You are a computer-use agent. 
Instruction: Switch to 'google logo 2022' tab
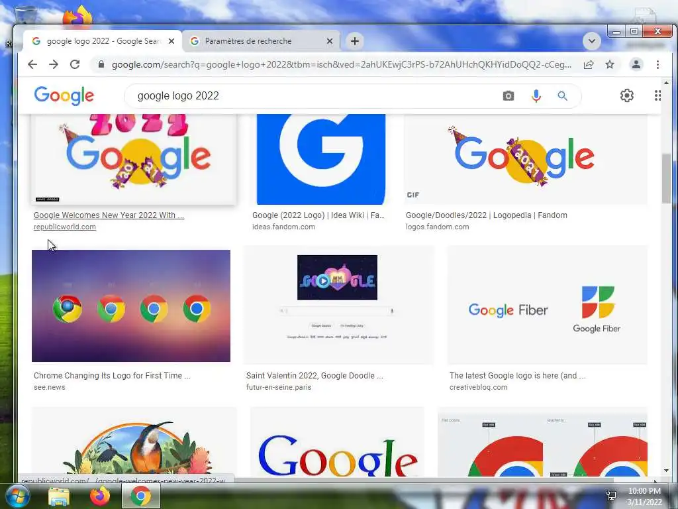103,41
